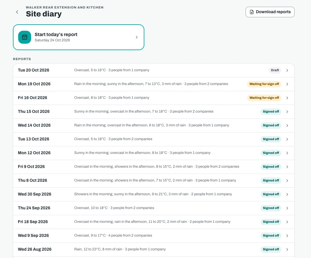Click Signed off badge on Tue 13 Oct row
This screenshot has height=258, width=311.
point(271,139)
